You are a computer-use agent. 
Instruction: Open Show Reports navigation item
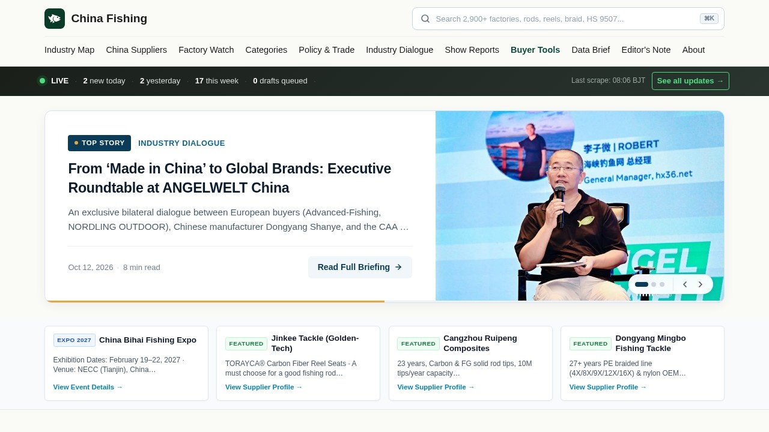pyautogui.click(x=472, y=50)
